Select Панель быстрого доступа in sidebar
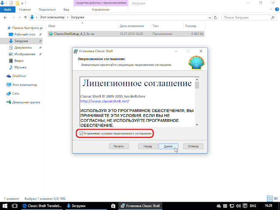This screenshot has height=210, width=280. click(25, 28)
